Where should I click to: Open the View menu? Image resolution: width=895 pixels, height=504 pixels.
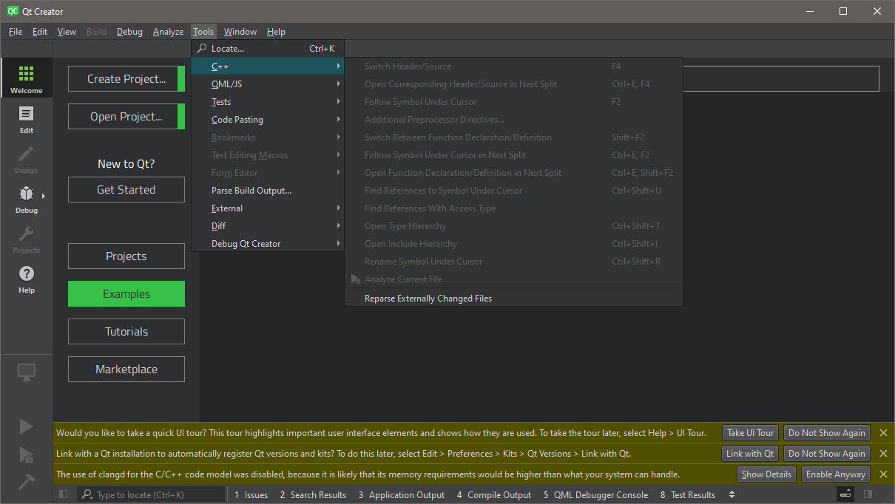[67, 32]
